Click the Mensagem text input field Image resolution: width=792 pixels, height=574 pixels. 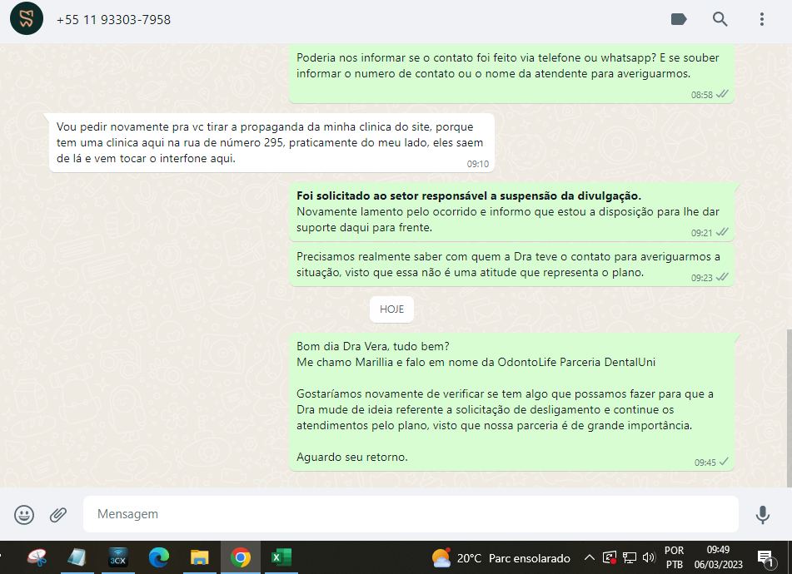pyautogui.click(x=410, y=514)
